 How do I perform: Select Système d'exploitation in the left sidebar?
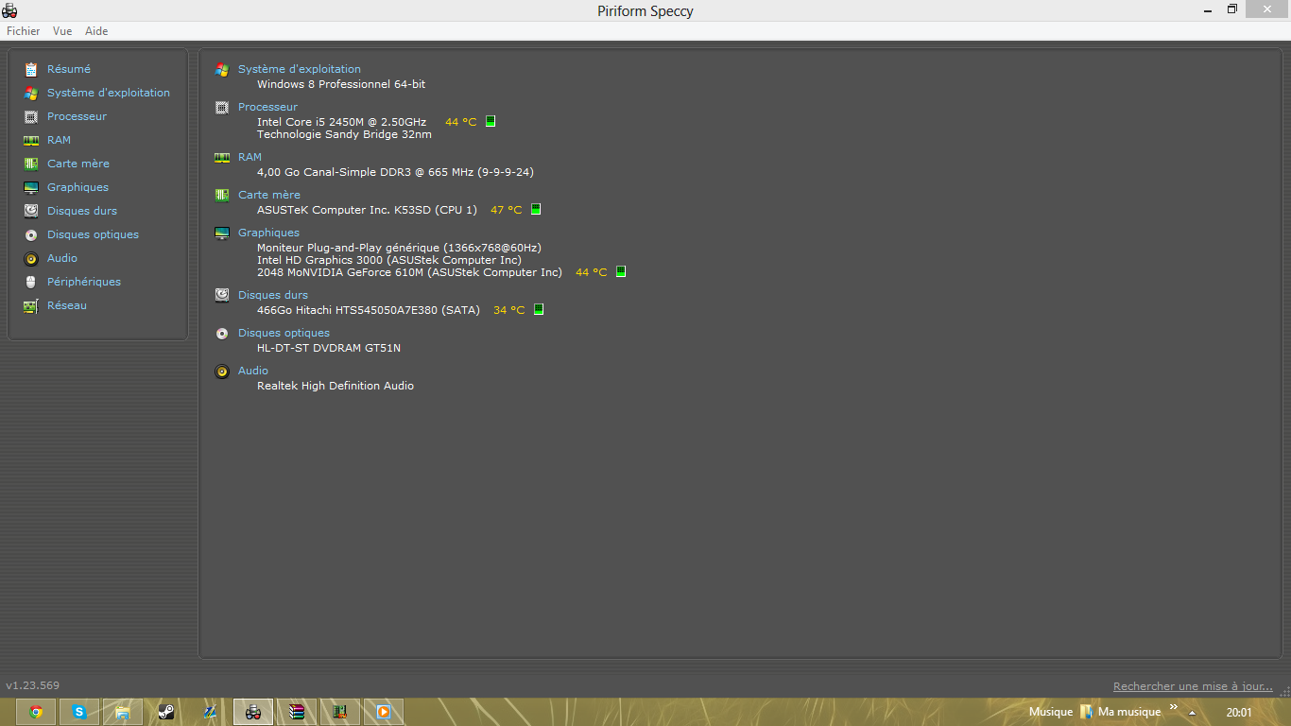pos(109,93)
